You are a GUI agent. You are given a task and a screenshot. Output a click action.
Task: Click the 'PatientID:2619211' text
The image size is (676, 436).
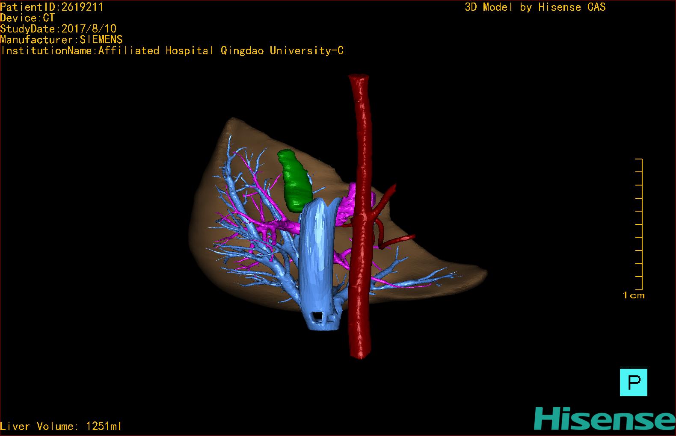tap(52, 7)
